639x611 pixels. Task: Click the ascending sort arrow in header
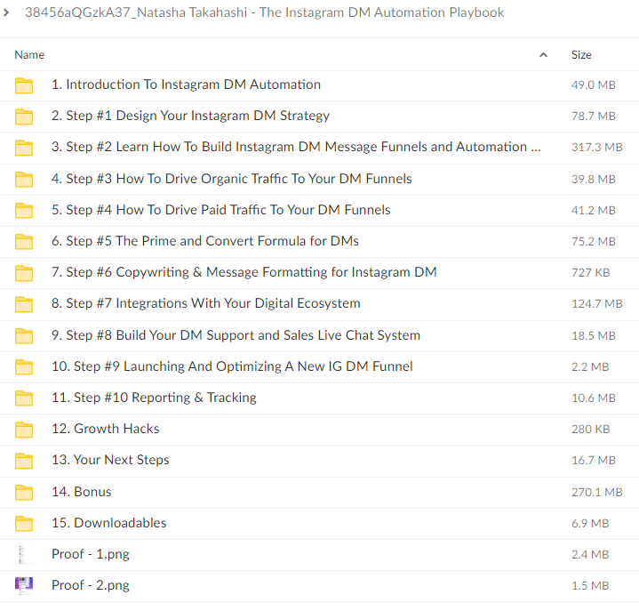point(543,54)
